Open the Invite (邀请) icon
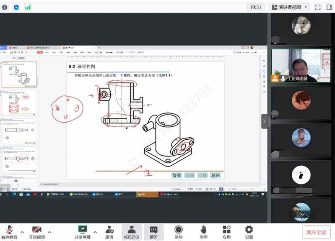Screen dimensions: 335x241 [109, 232]
